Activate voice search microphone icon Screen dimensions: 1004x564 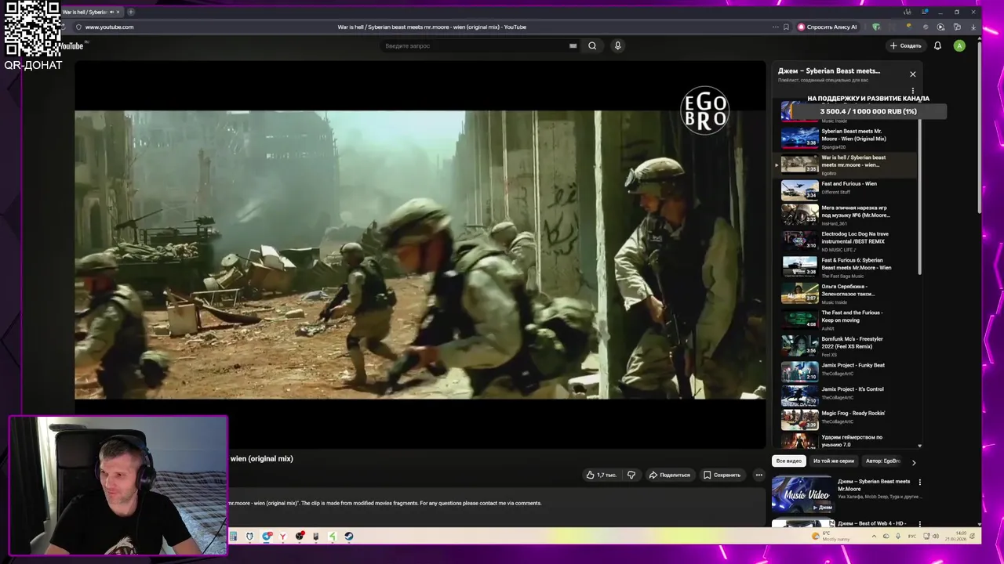point(617,45)
